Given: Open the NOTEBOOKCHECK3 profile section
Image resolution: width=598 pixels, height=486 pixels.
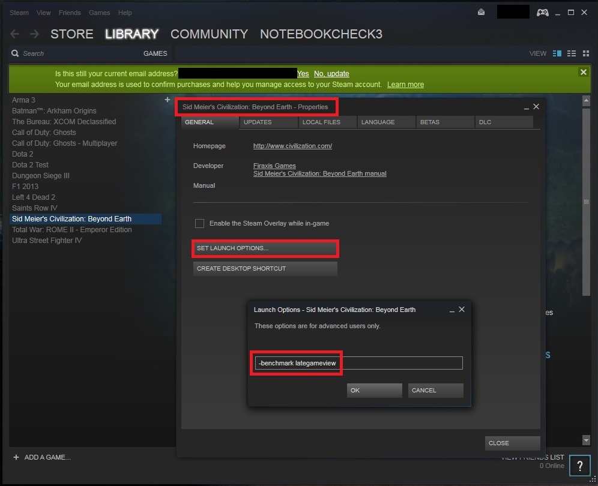Looking at the screenshot, I should (321, 34).
